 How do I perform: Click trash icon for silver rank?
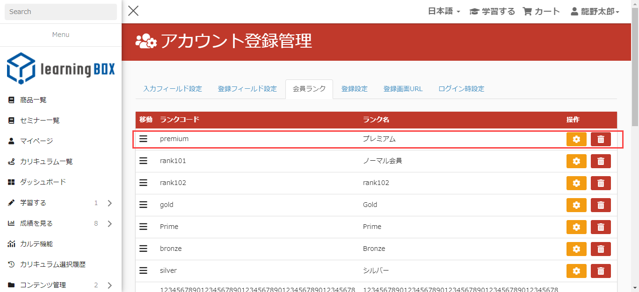click(601, 271)
